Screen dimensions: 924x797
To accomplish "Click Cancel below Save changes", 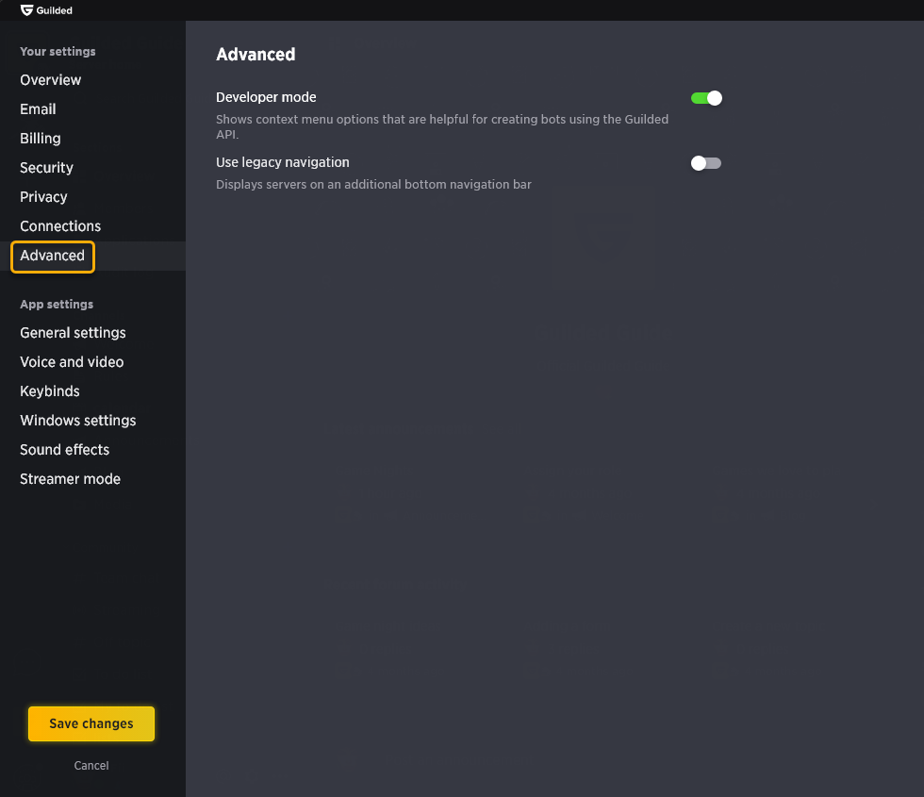I will pos(91,765).
